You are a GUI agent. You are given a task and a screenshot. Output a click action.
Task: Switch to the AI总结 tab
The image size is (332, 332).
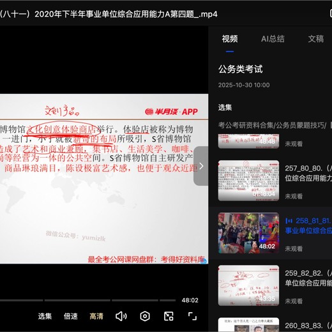pyautogui.click(x=273, y=39)
